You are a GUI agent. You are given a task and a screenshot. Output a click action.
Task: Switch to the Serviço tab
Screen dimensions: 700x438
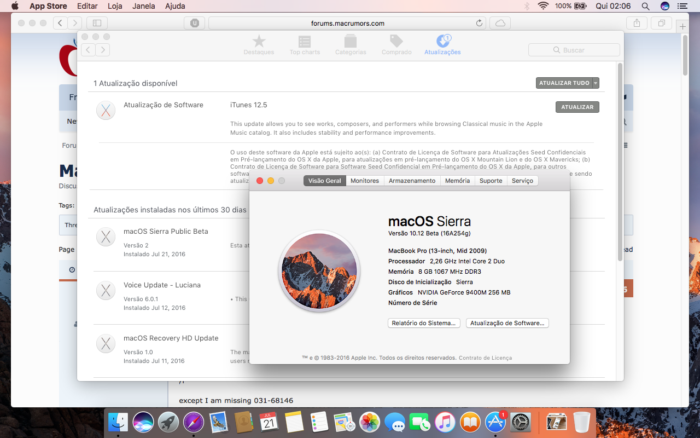(x=523, y=181)
